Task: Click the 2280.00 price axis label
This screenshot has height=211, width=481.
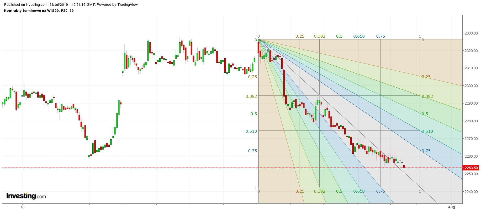Action: click(471, 121)
